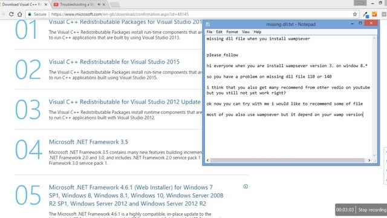Screen dimensions: 387x218
Task: Click the info icon beside .NET Framework 4.6.1
Action: [x=246, y=187]
